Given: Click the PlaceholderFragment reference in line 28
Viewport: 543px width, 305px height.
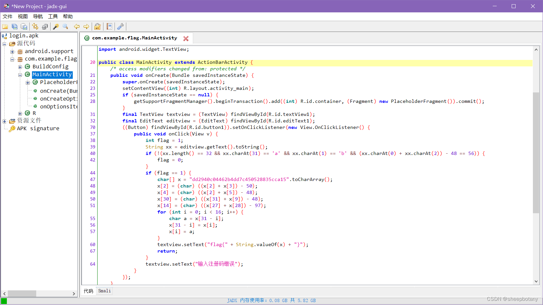Looking at the screenshot, I should [419, 101].
